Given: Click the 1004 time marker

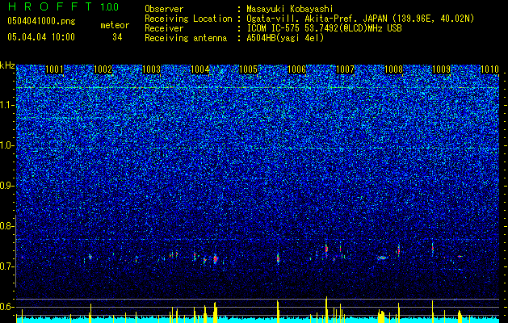Looking at the screenshot, I should [200, 69].
